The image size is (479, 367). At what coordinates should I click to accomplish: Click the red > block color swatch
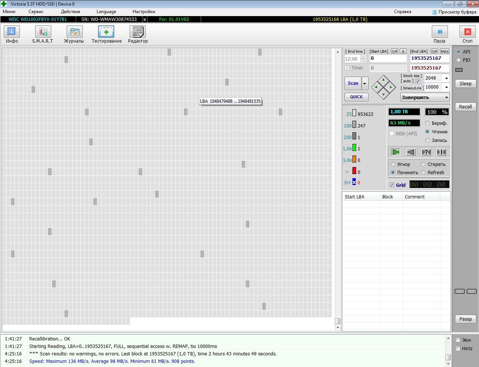click(354, 171)
